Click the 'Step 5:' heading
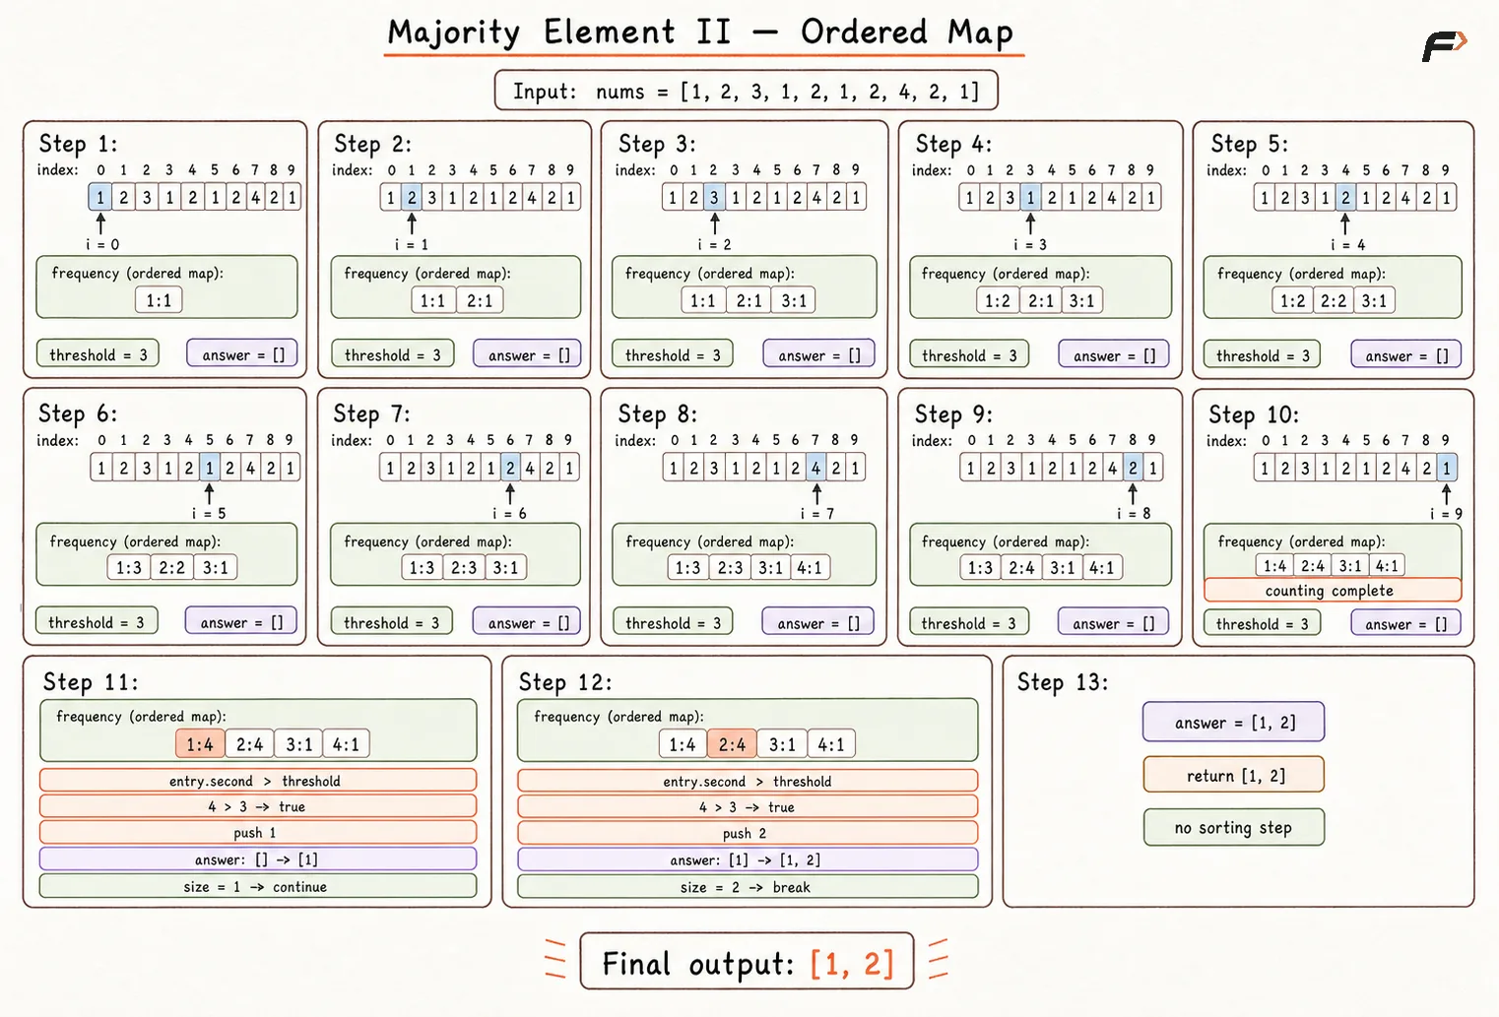 coord(1249,144)
